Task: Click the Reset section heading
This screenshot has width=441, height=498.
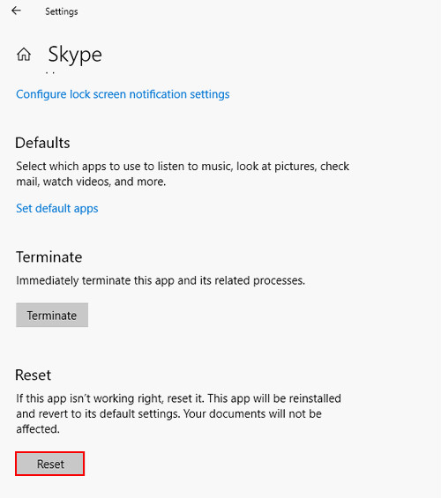Action: pyautogui.click(x=33, y=375)
